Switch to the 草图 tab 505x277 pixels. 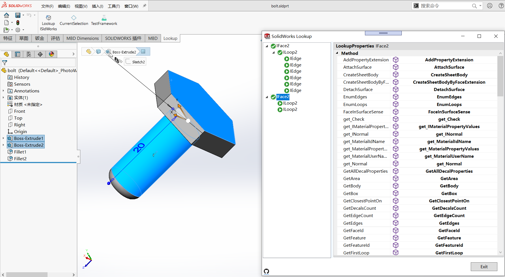pyautogui.click(x=24, y=38)
